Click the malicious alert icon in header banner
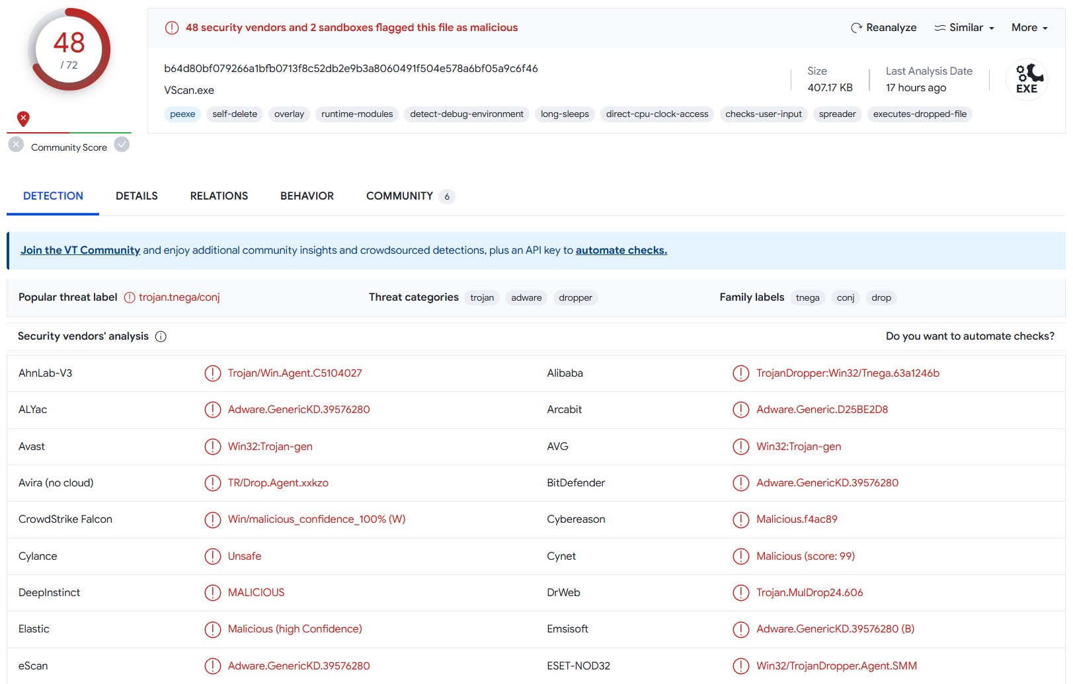This screenshot has width=1073, height=684. click(x=172, y=28)
